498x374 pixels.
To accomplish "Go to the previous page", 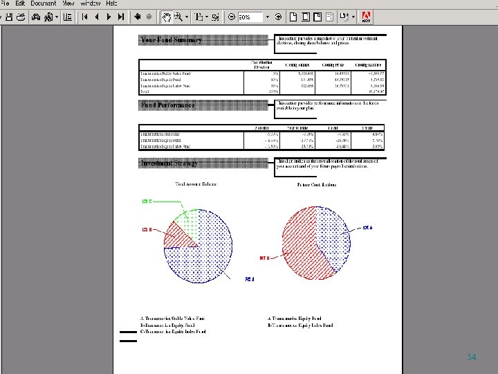I will (97, 17).
